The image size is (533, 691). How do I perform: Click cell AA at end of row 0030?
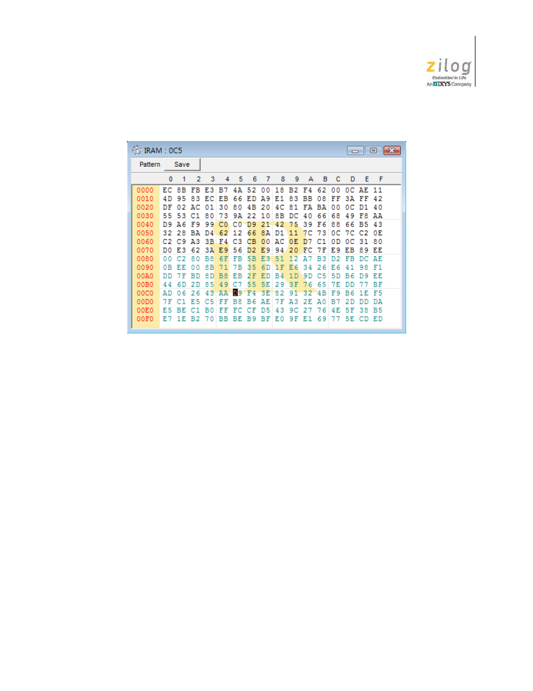pyautogui.click(x=378, y=216)
